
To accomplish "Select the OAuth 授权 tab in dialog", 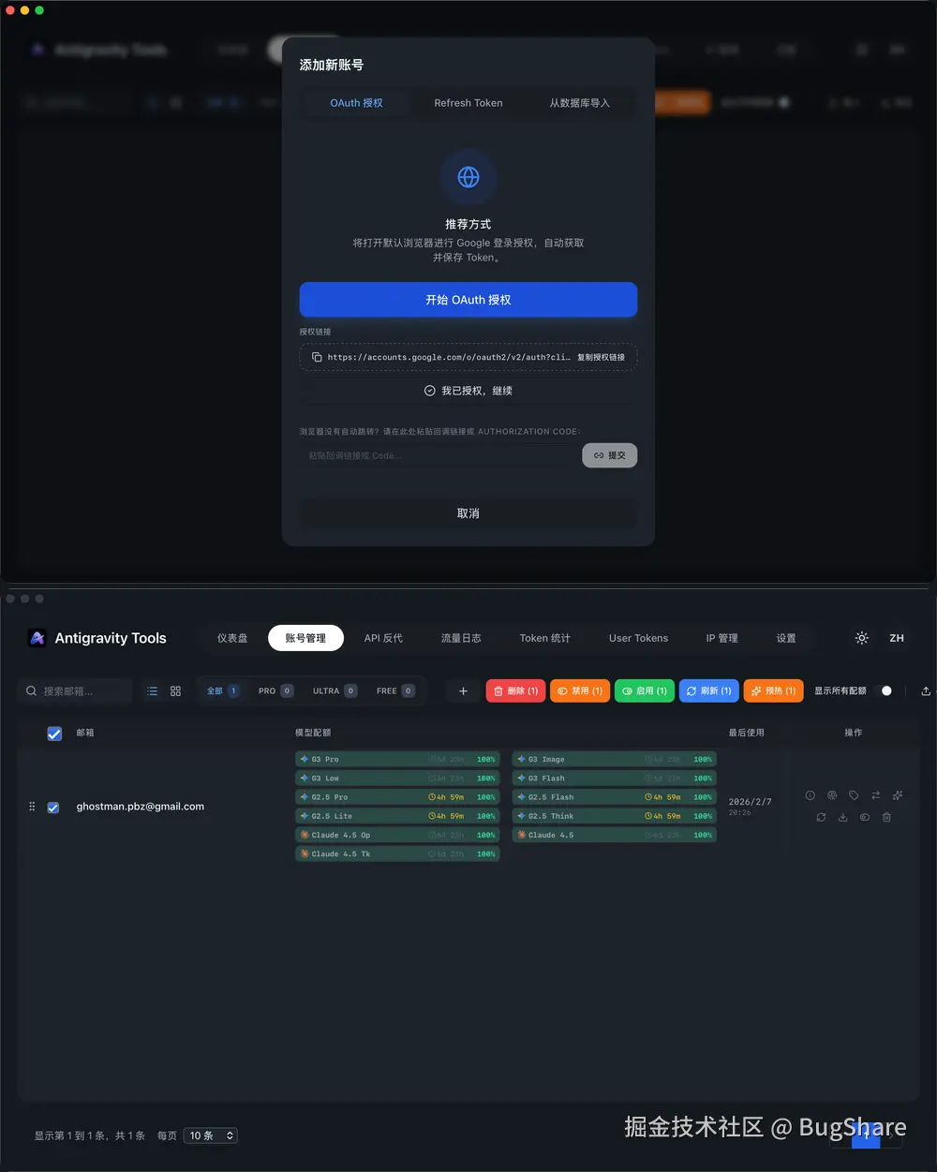I will click(x=356, y=103).
